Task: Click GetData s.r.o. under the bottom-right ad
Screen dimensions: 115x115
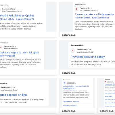Action: coord(107,111)
